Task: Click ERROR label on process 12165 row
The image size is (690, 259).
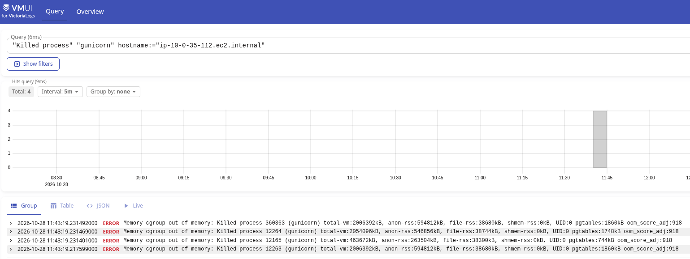Action: coord(111,241)
